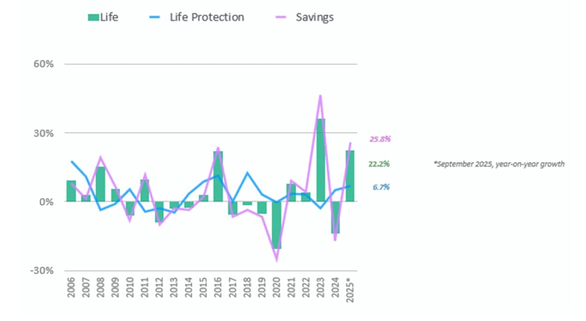Click the 6.7% Life Protection data label
Screen dimensions: 586x321
coord(381,187)
